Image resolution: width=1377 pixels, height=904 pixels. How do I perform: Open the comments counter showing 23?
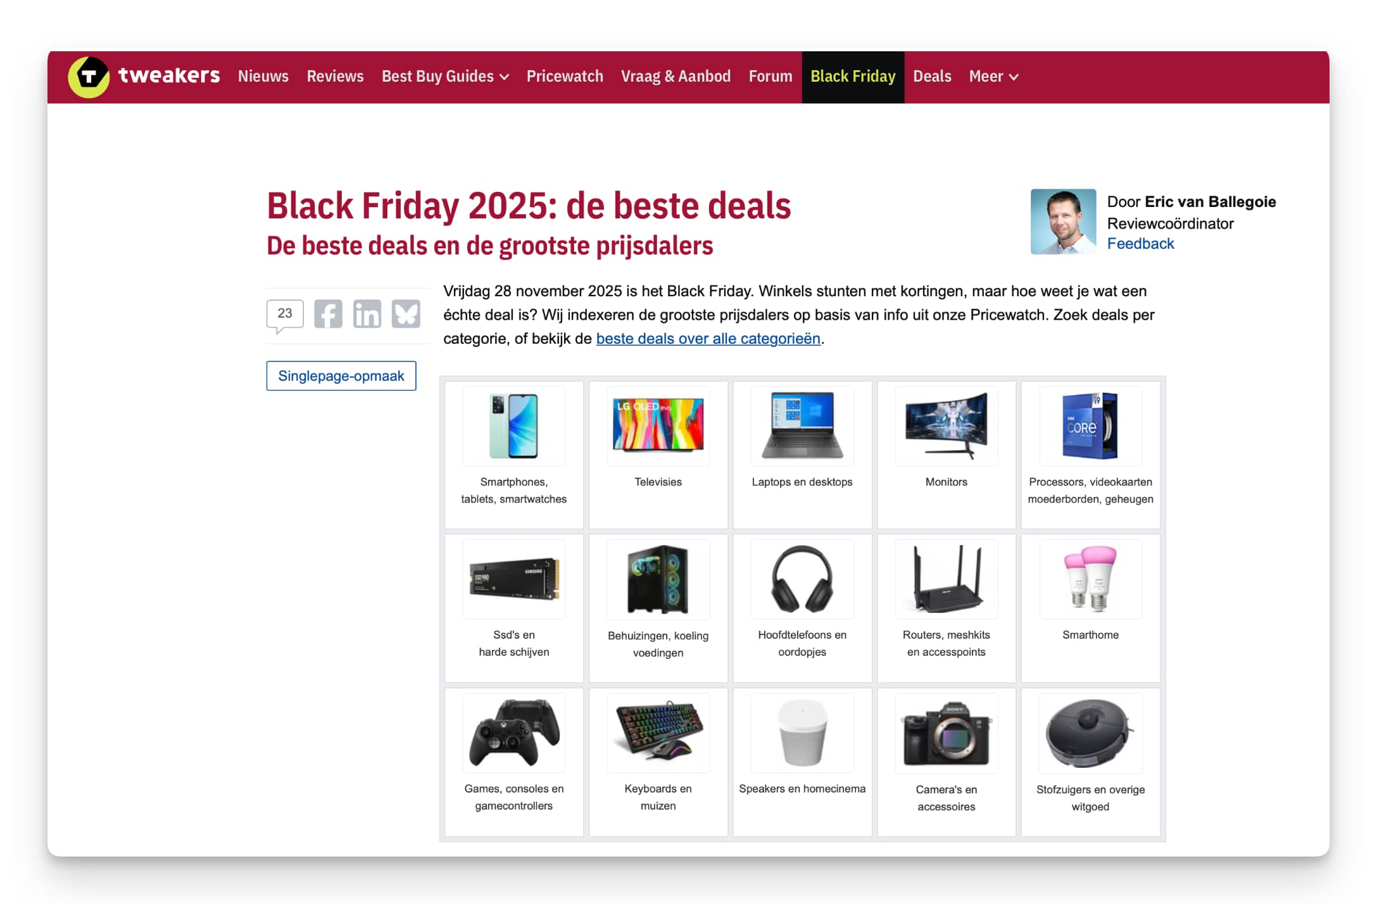pos(285,313)
